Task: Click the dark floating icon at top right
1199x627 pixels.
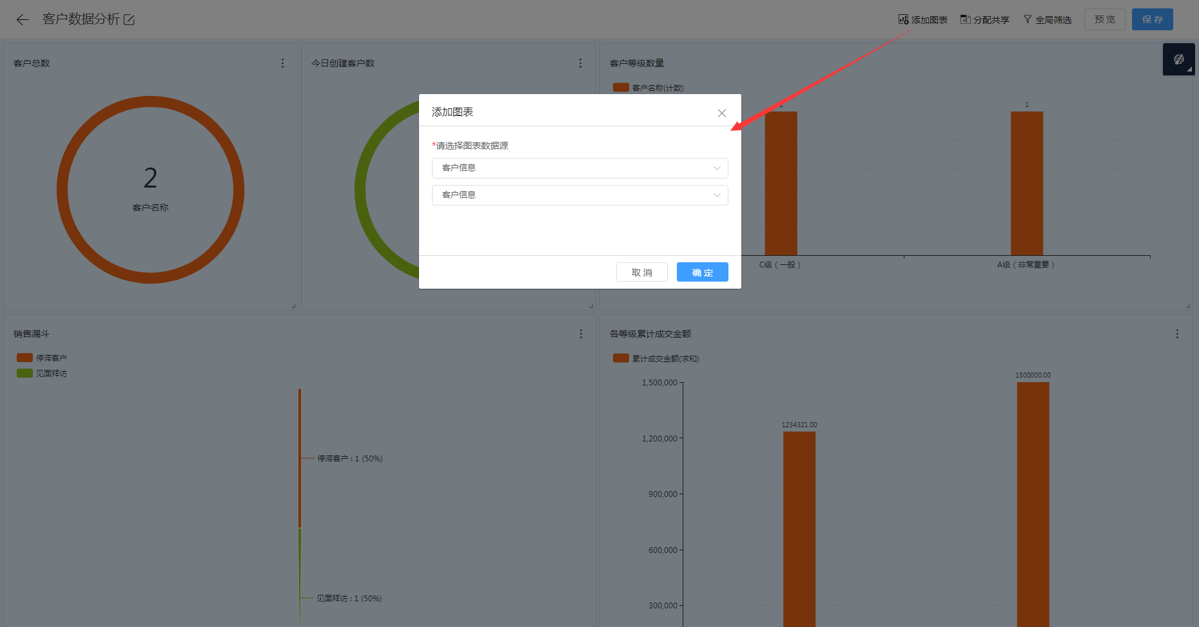Action: [x=1178, y=59]
